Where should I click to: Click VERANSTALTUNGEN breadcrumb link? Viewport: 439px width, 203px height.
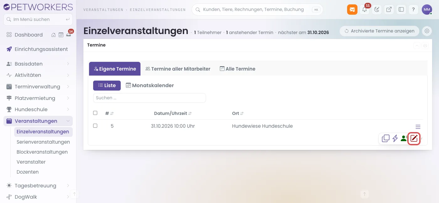point(103,10)
